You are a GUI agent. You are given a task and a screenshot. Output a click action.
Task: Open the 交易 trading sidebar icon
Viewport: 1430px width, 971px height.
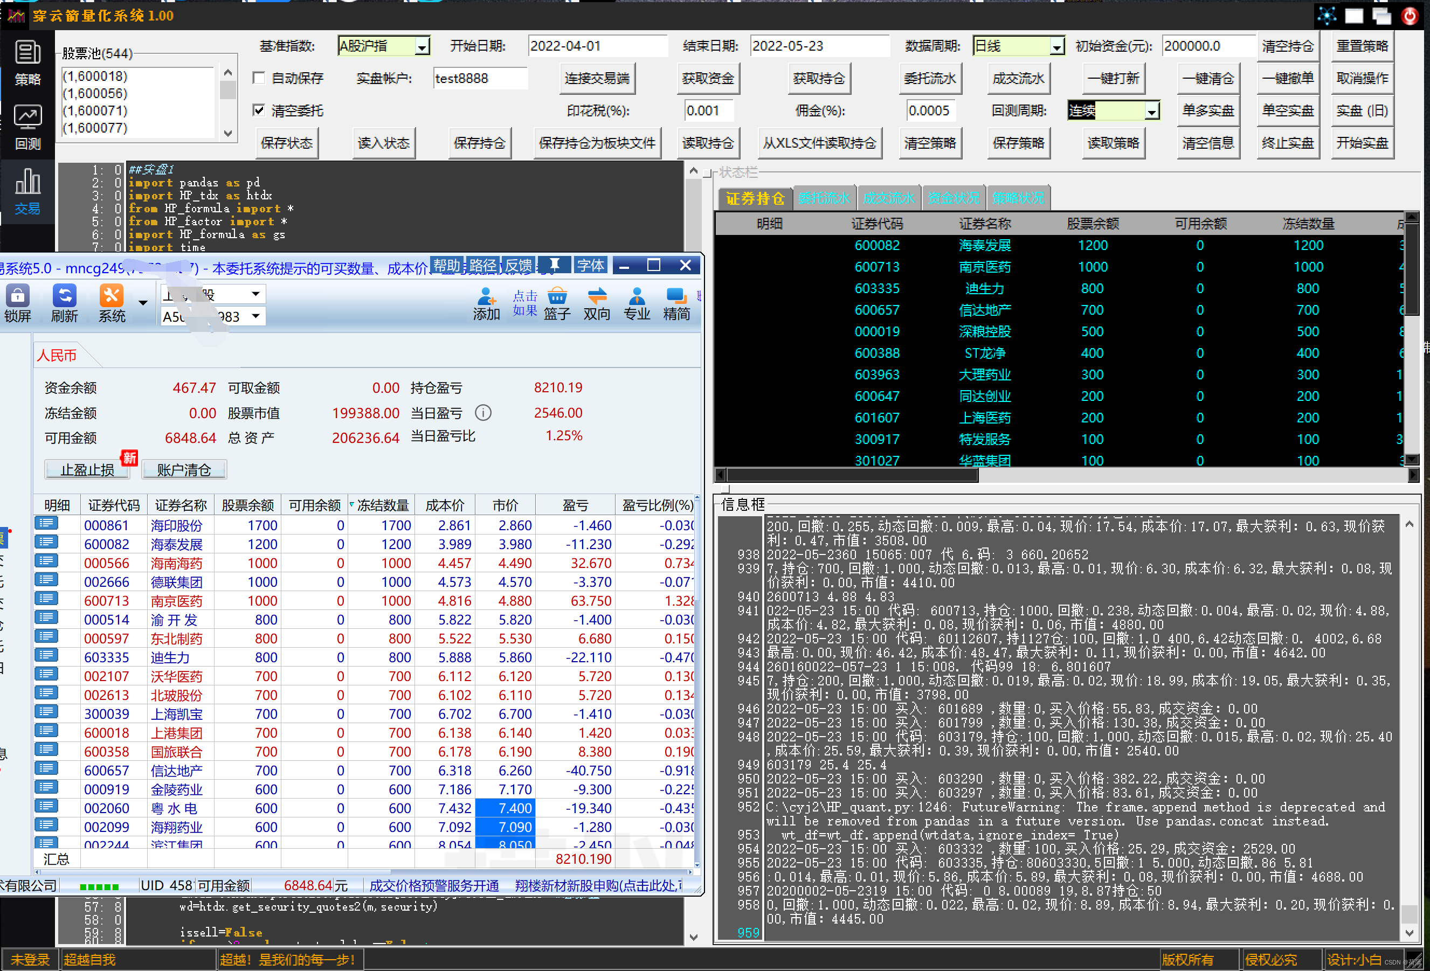point(27,191)
